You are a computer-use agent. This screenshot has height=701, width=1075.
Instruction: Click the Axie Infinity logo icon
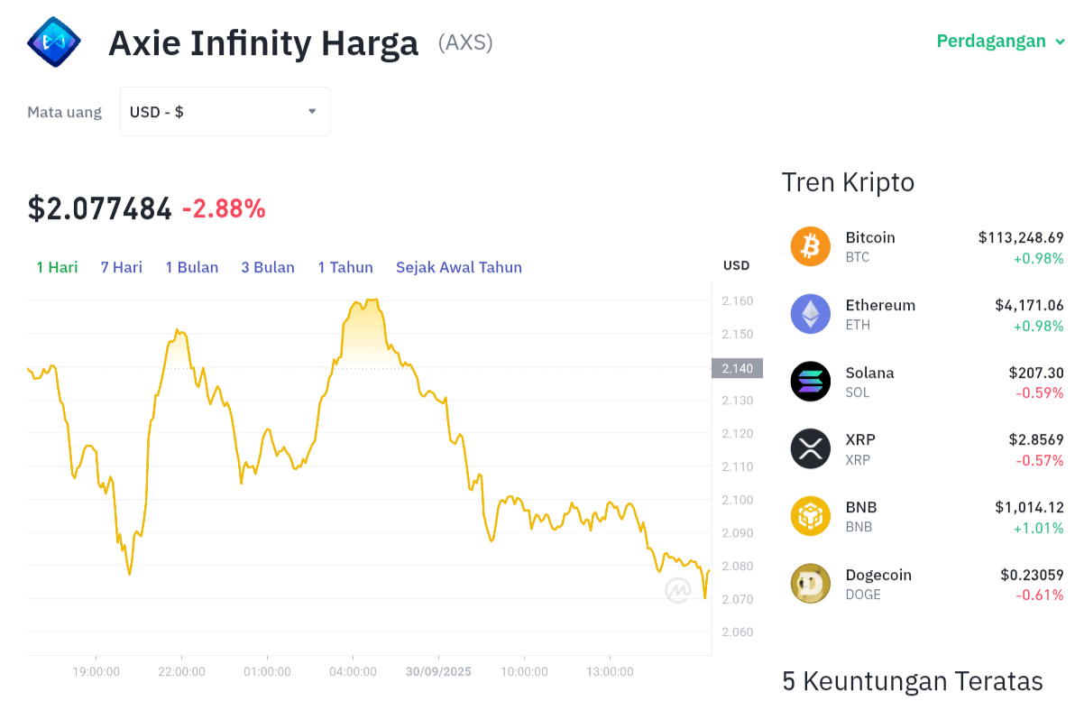coord(54,42)
